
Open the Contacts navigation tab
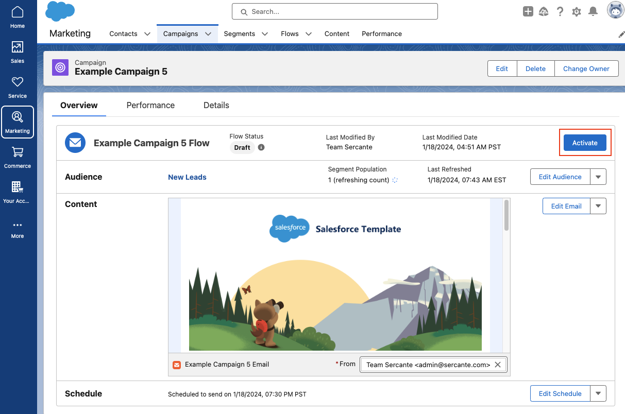[x=124, y=34]
